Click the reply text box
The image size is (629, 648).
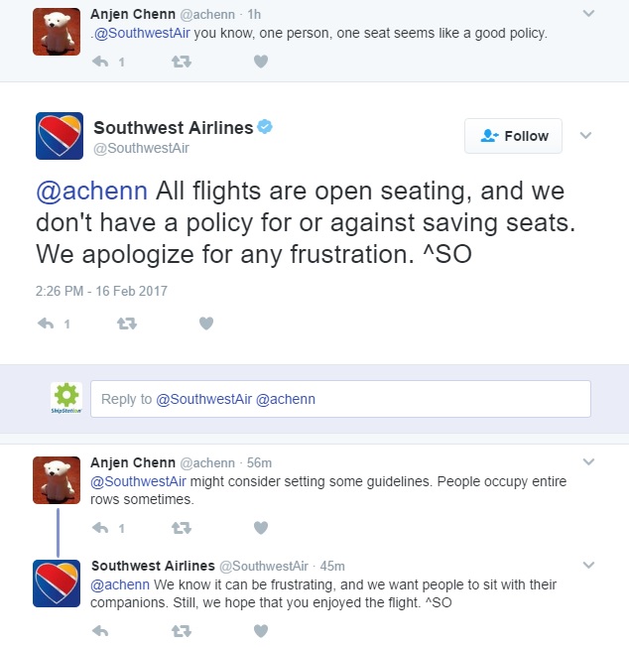pos(340,399)
